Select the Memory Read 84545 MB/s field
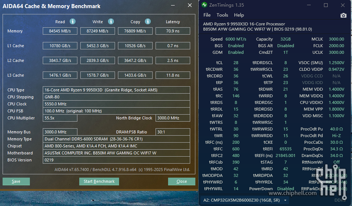Screen dimensions: 352x206 (x=60, y=31)
